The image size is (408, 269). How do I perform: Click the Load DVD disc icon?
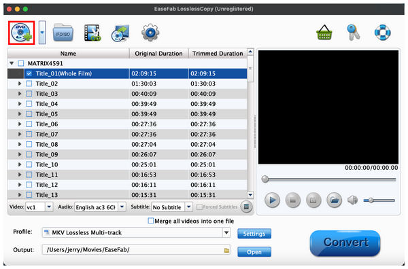[21, 33]
